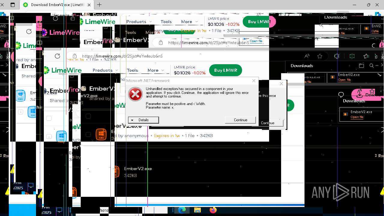This screenshot has height=216, width=384.
Task: Click Continue in the front .NET Framework dialog
Action: [240, 120]
